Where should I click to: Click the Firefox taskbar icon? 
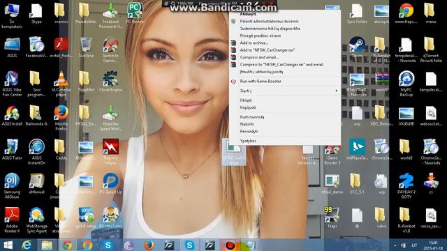pos(149,245)
